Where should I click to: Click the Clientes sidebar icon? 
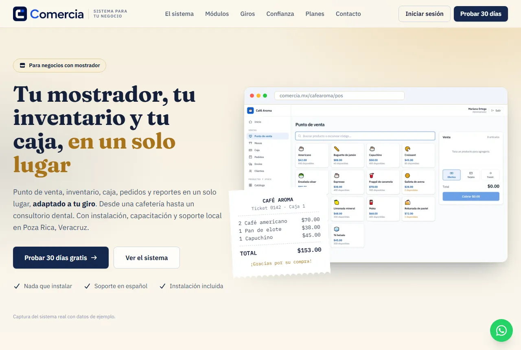click(x=250, y=171)
